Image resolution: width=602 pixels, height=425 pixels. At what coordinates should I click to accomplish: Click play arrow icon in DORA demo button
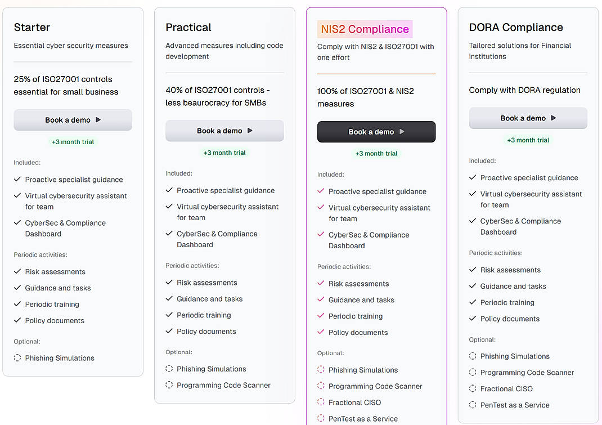click(554, 118)
